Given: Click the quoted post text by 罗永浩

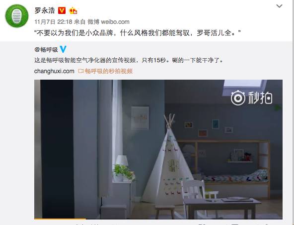Looking at the screenshot, I should click(138, 33).
